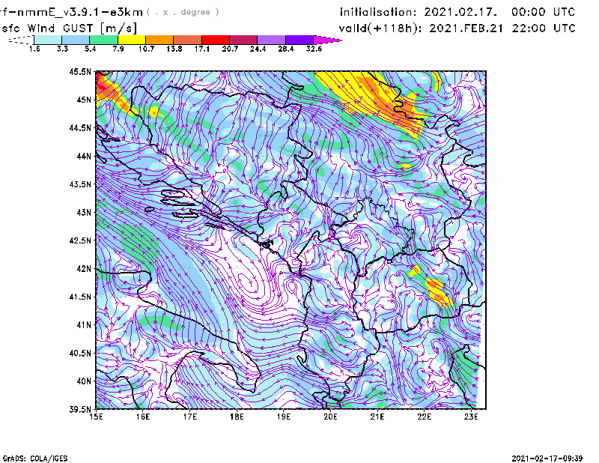This screenshot has width=599, height=463.
Task: Click the initialisation date '2021.02.17.'
Action: pos(460,12)
